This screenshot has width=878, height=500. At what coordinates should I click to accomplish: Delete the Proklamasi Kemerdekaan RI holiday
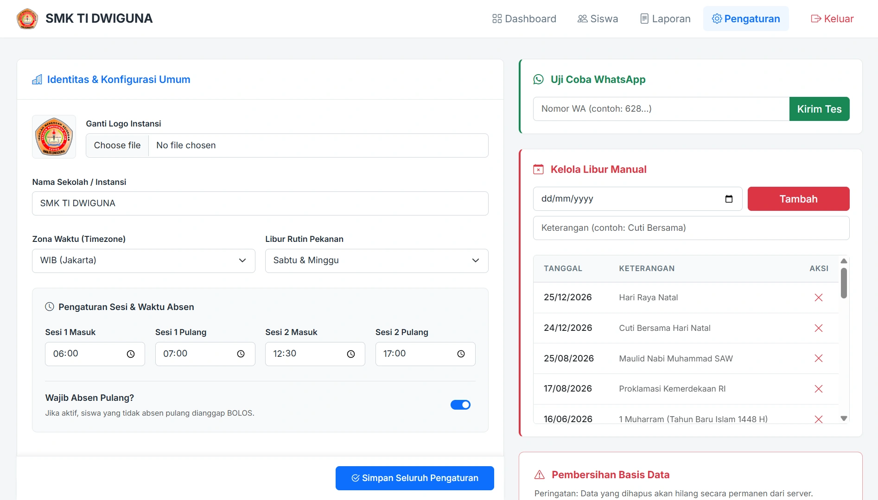[x=819, y=389]
